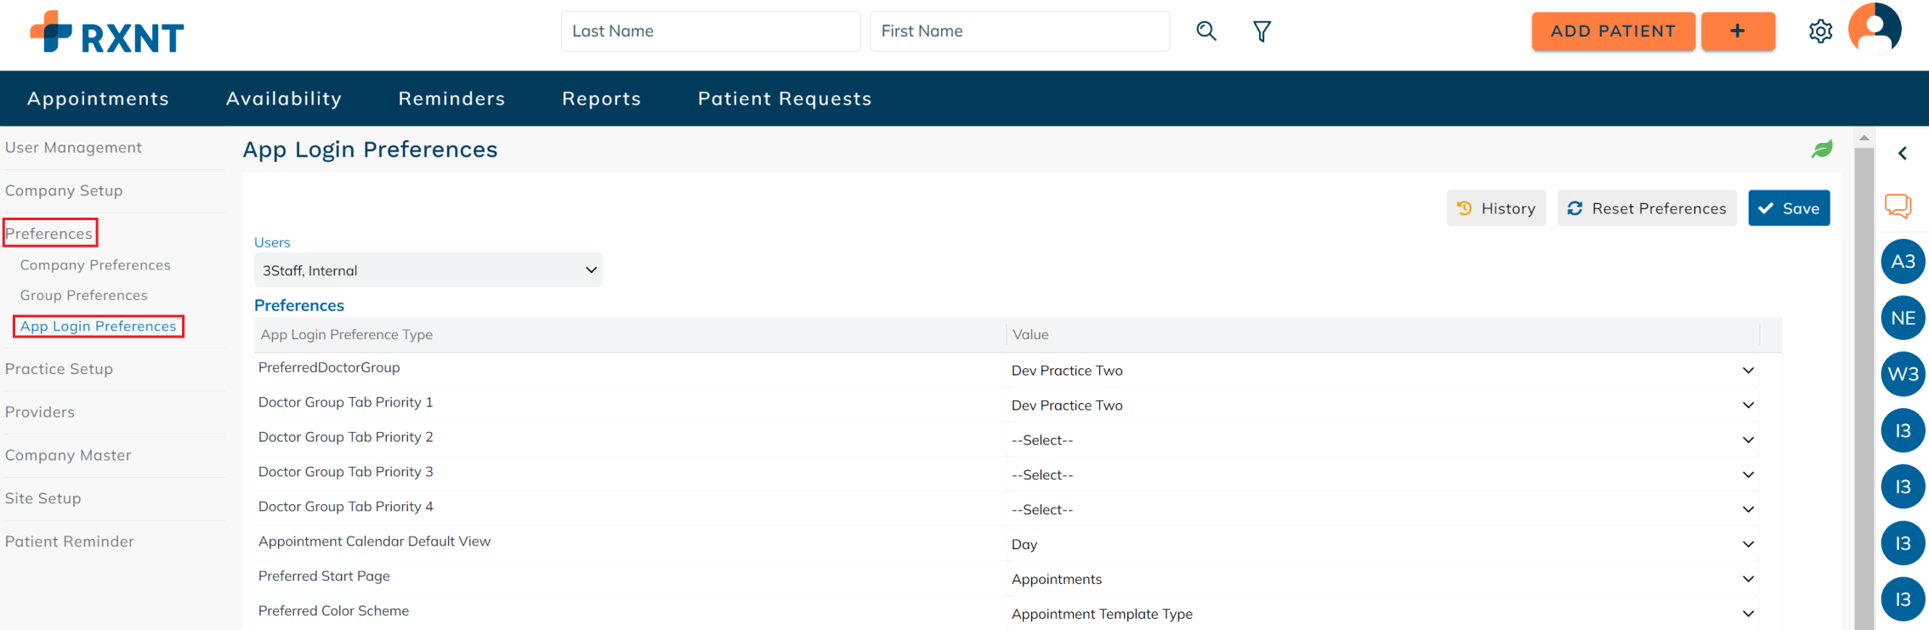Save the preferences
This screenshot has height=630, width=1929.
1789,208
